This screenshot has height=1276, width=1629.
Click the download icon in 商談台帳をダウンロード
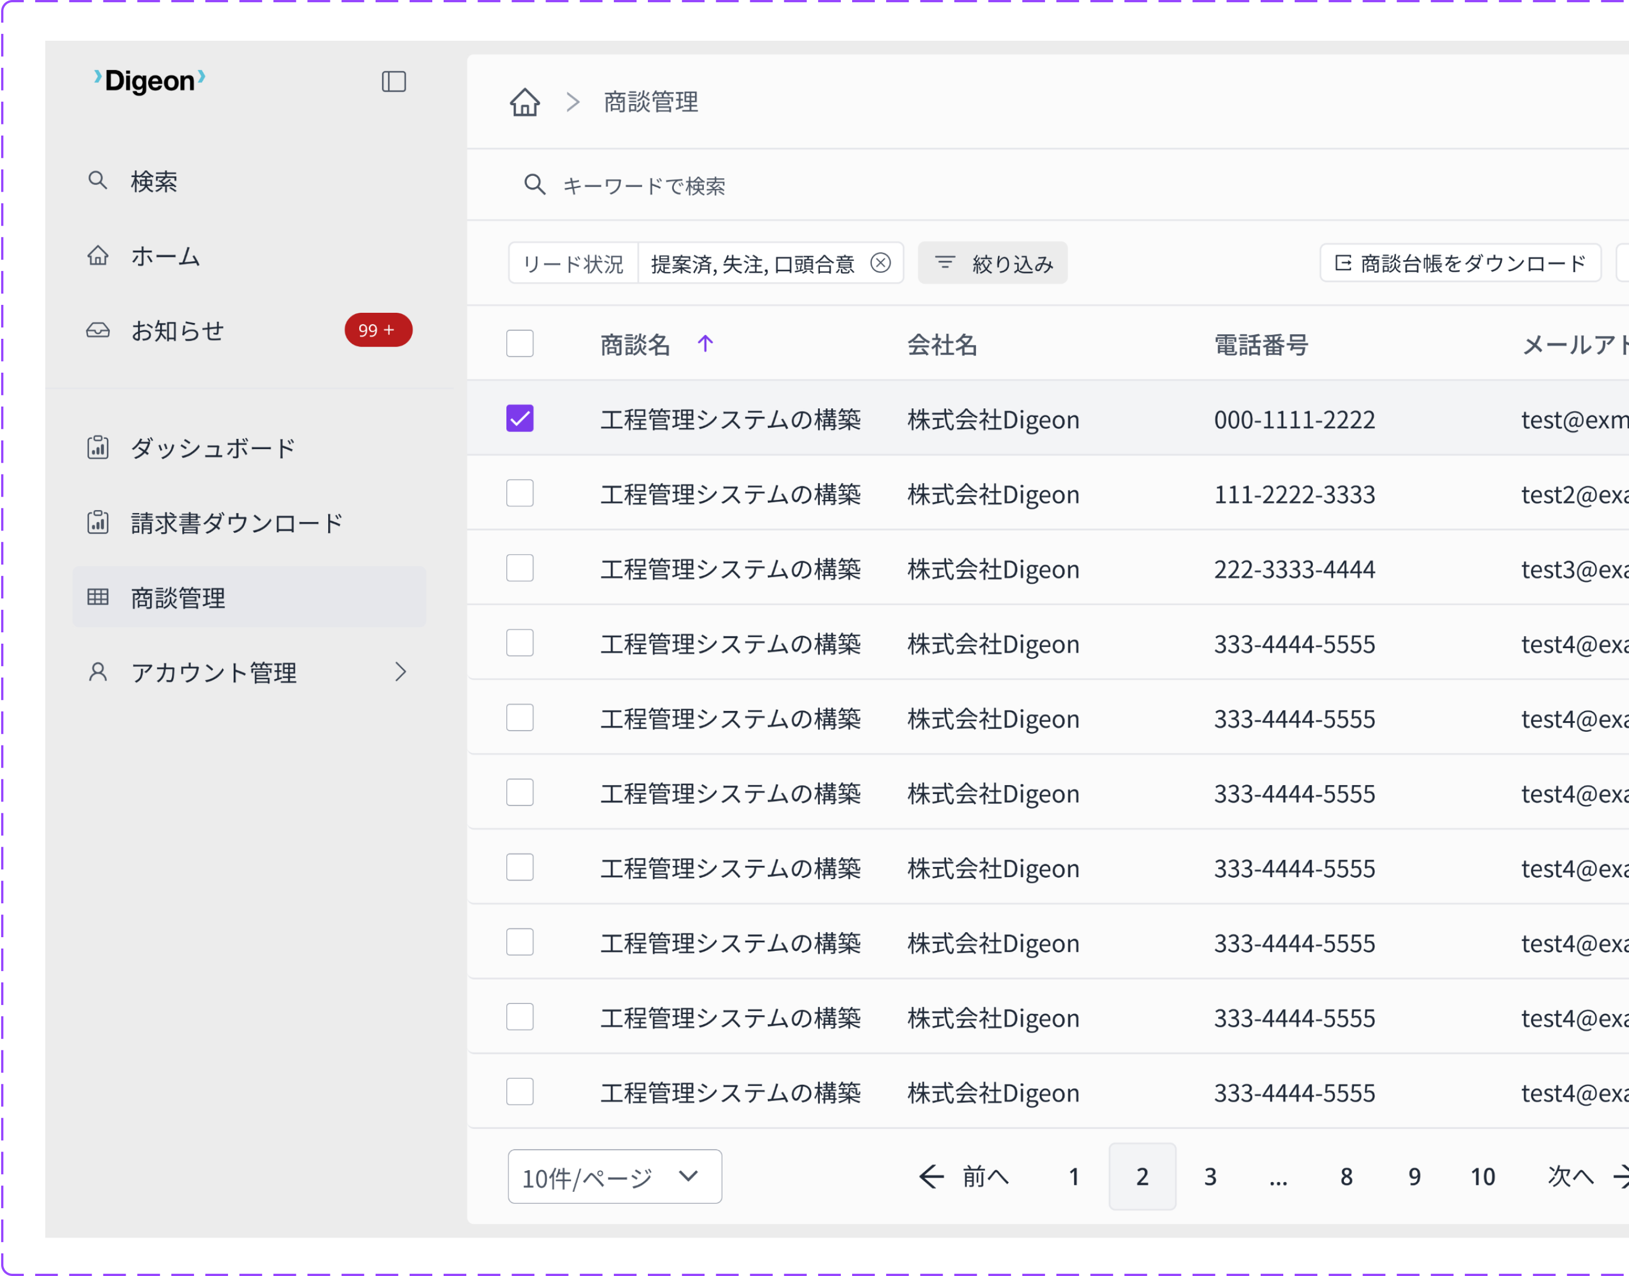(x=1343, y=263)
